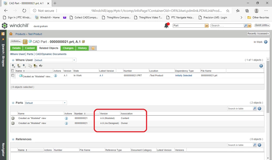Run the global search magnifier
The width and height of the screenshot is (272, 160).
pyautogui.click(x=246, y=25)
